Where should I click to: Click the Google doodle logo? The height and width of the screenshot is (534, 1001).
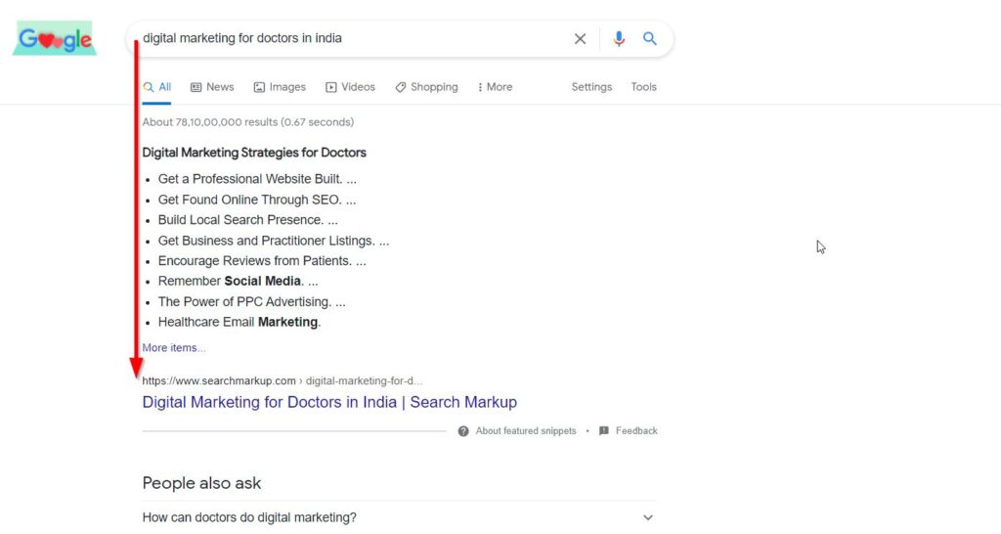tap(55, 38)
